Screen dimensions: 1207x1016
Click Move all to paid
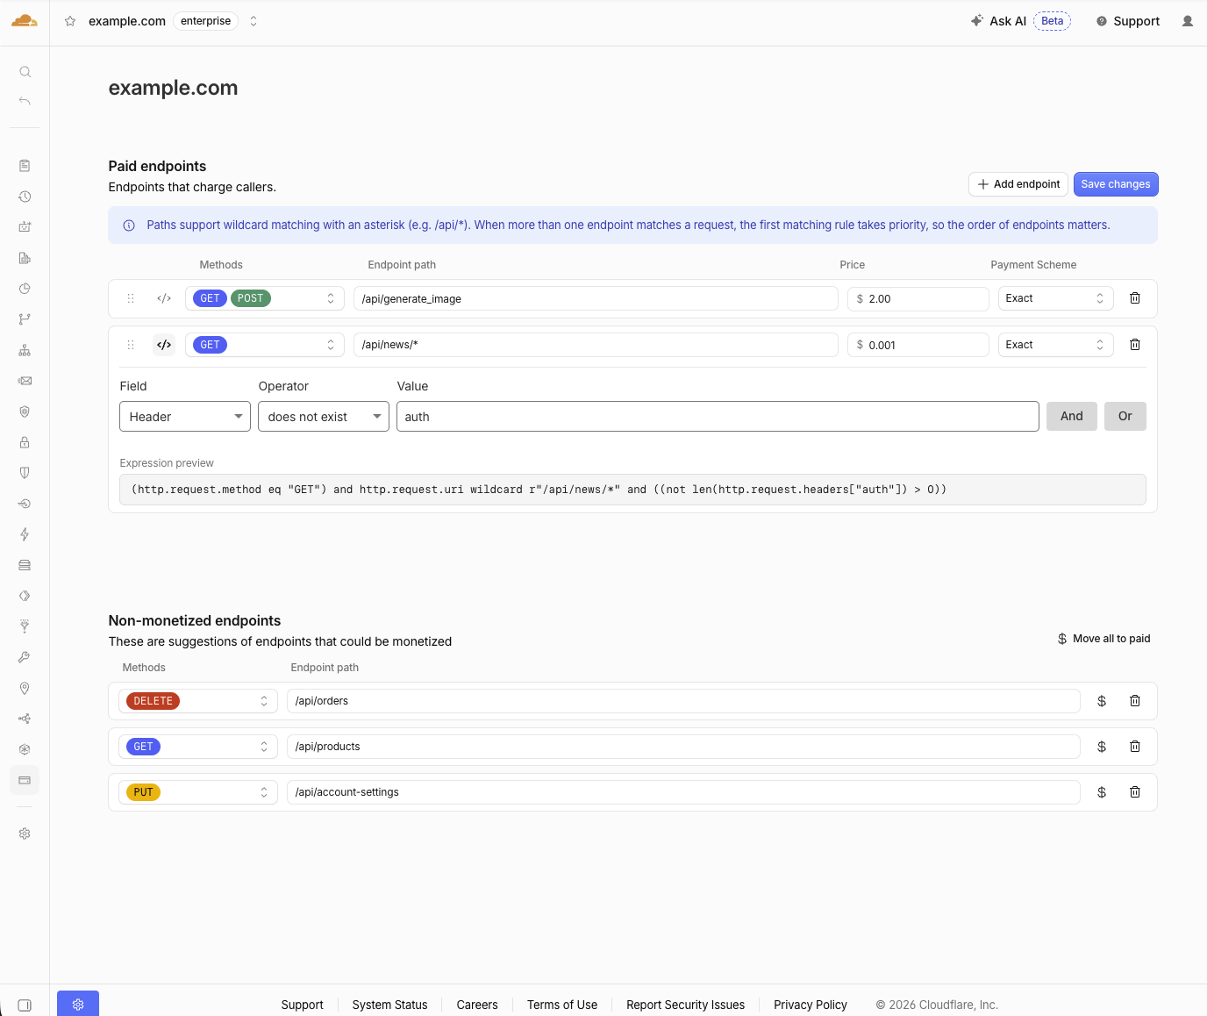coord(1103,639)
